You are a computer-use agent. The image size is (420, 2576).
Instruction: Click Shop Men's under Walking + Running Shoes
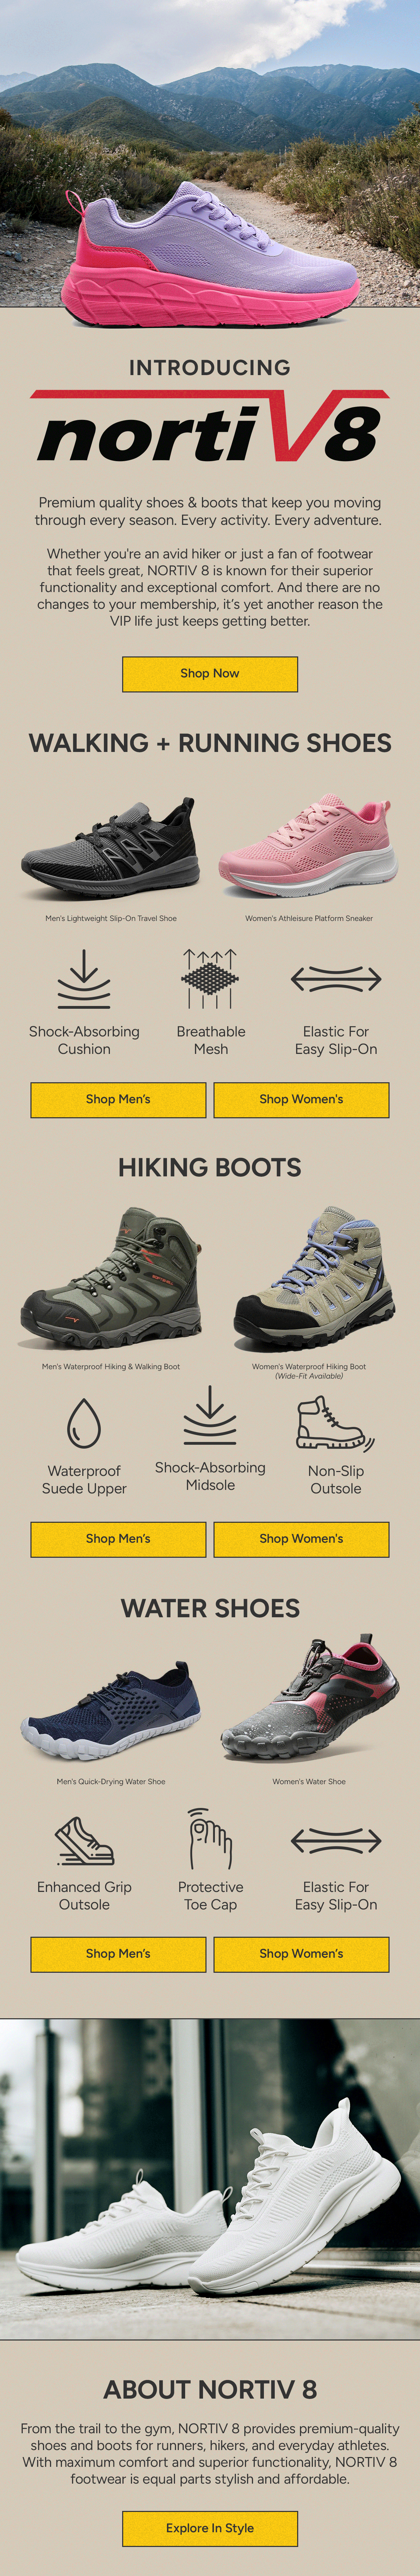(118, 1099)
